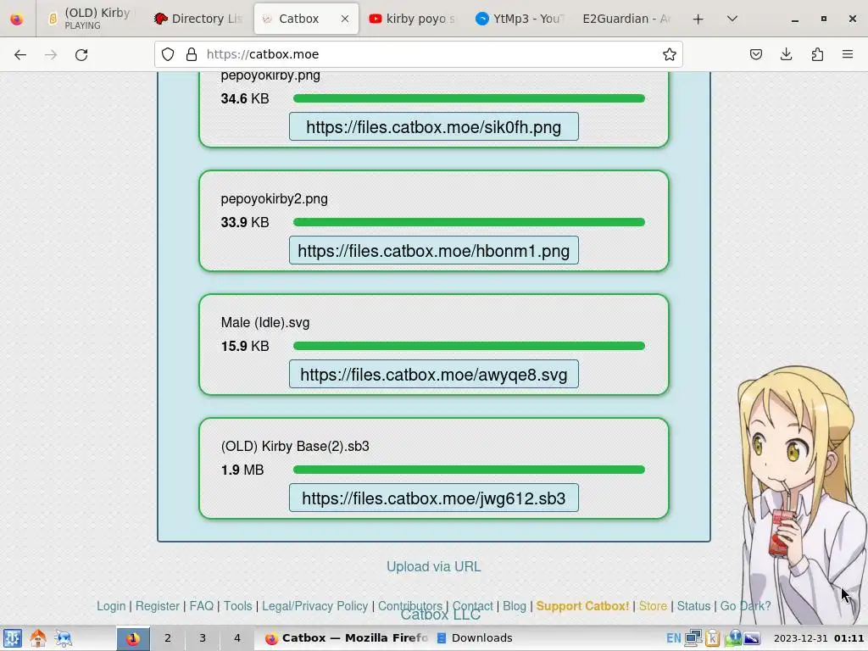Open the Status link

point(693,605)
